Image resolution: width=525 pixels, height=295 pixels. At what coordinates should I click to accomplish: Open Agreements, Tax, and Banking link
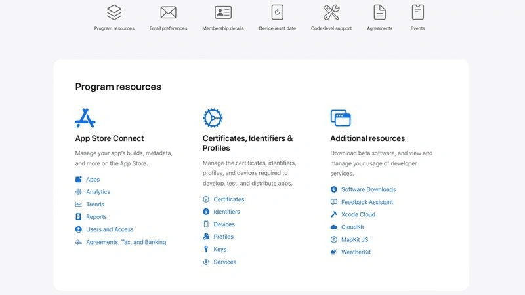coord(126,242)
